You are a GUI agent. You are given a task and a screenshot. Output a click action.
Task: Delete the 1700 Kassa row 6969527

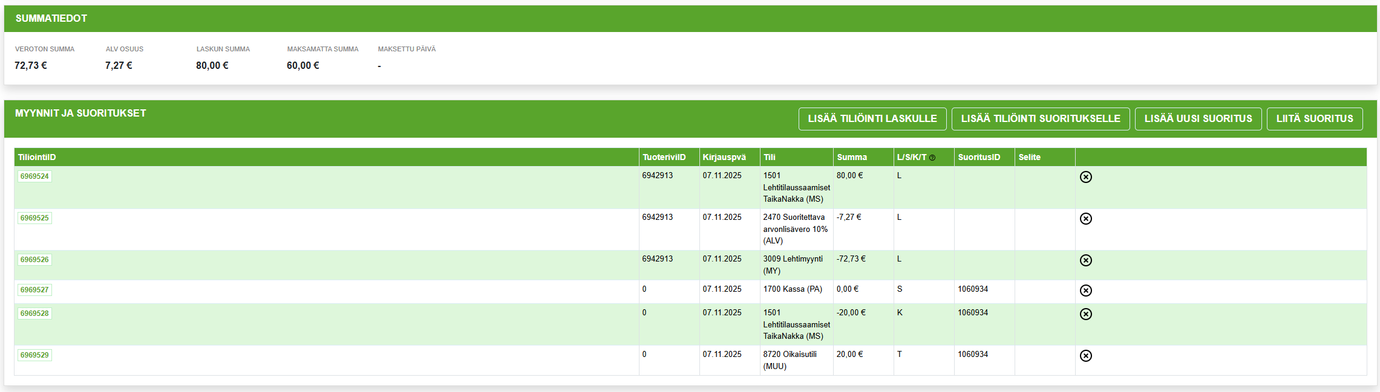click(x=1085, y=291)
